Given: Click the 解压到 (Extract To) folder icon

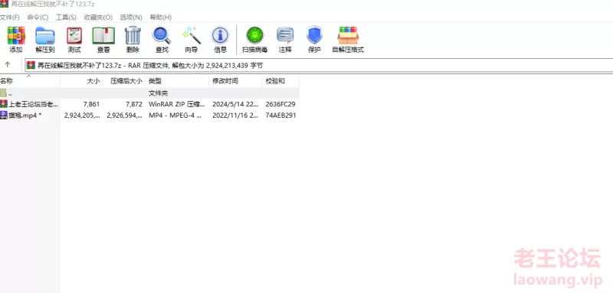Looking at the screenshot, I should [x=45, y=35].
